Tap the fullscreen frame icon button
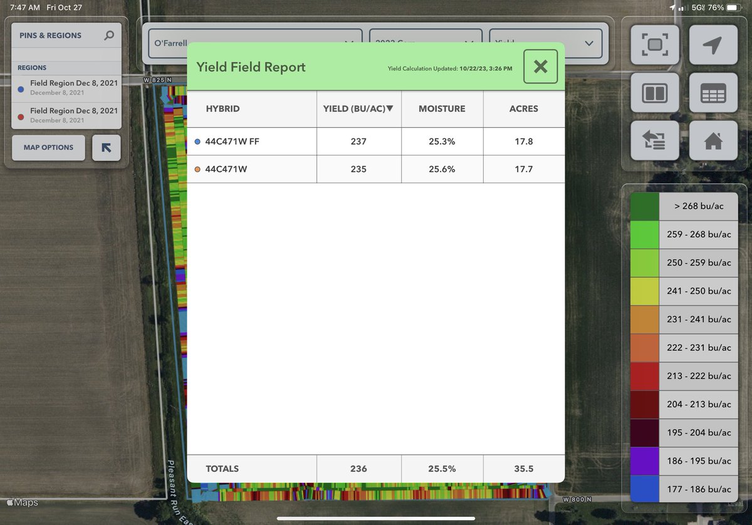Screen dimensions: 752x525 point(654,44)
